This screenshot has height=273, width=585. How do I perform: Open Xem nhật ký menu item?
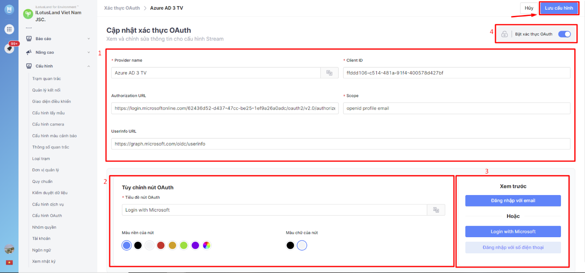coord(44,262)
